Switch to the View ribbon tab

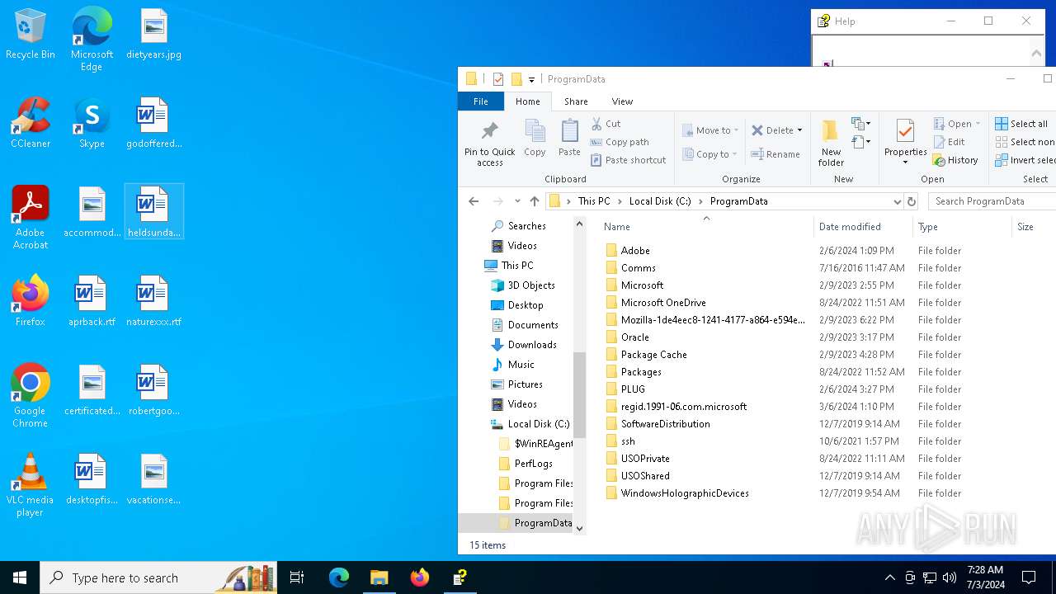pos(622,101)
